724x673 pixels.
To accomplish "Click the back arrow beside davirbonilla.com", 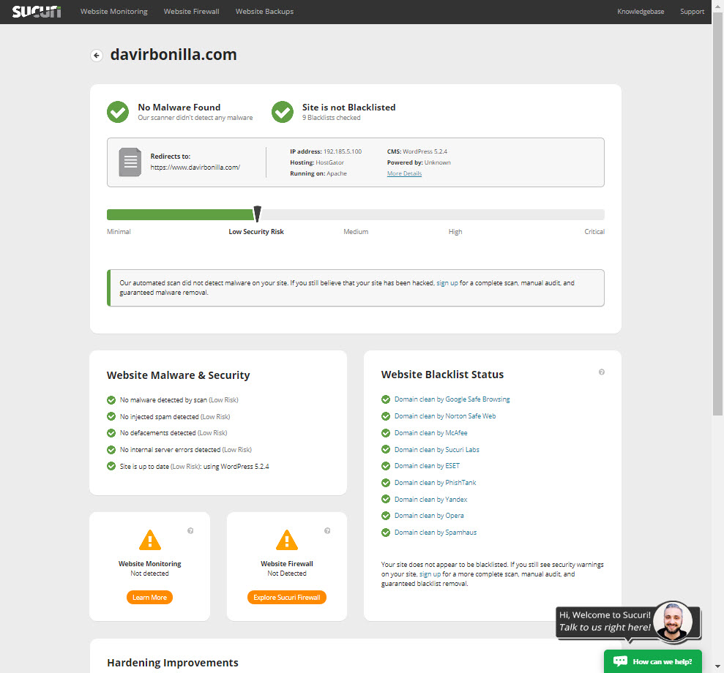I will pyautogui.click(x=96, y=55).
